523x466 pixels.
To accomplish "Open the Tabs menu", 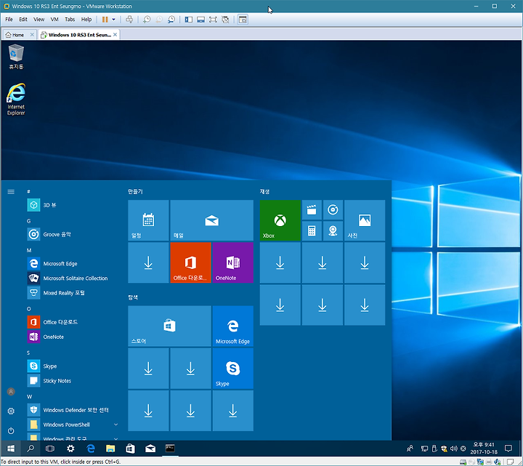I will [x=70, y=20].
